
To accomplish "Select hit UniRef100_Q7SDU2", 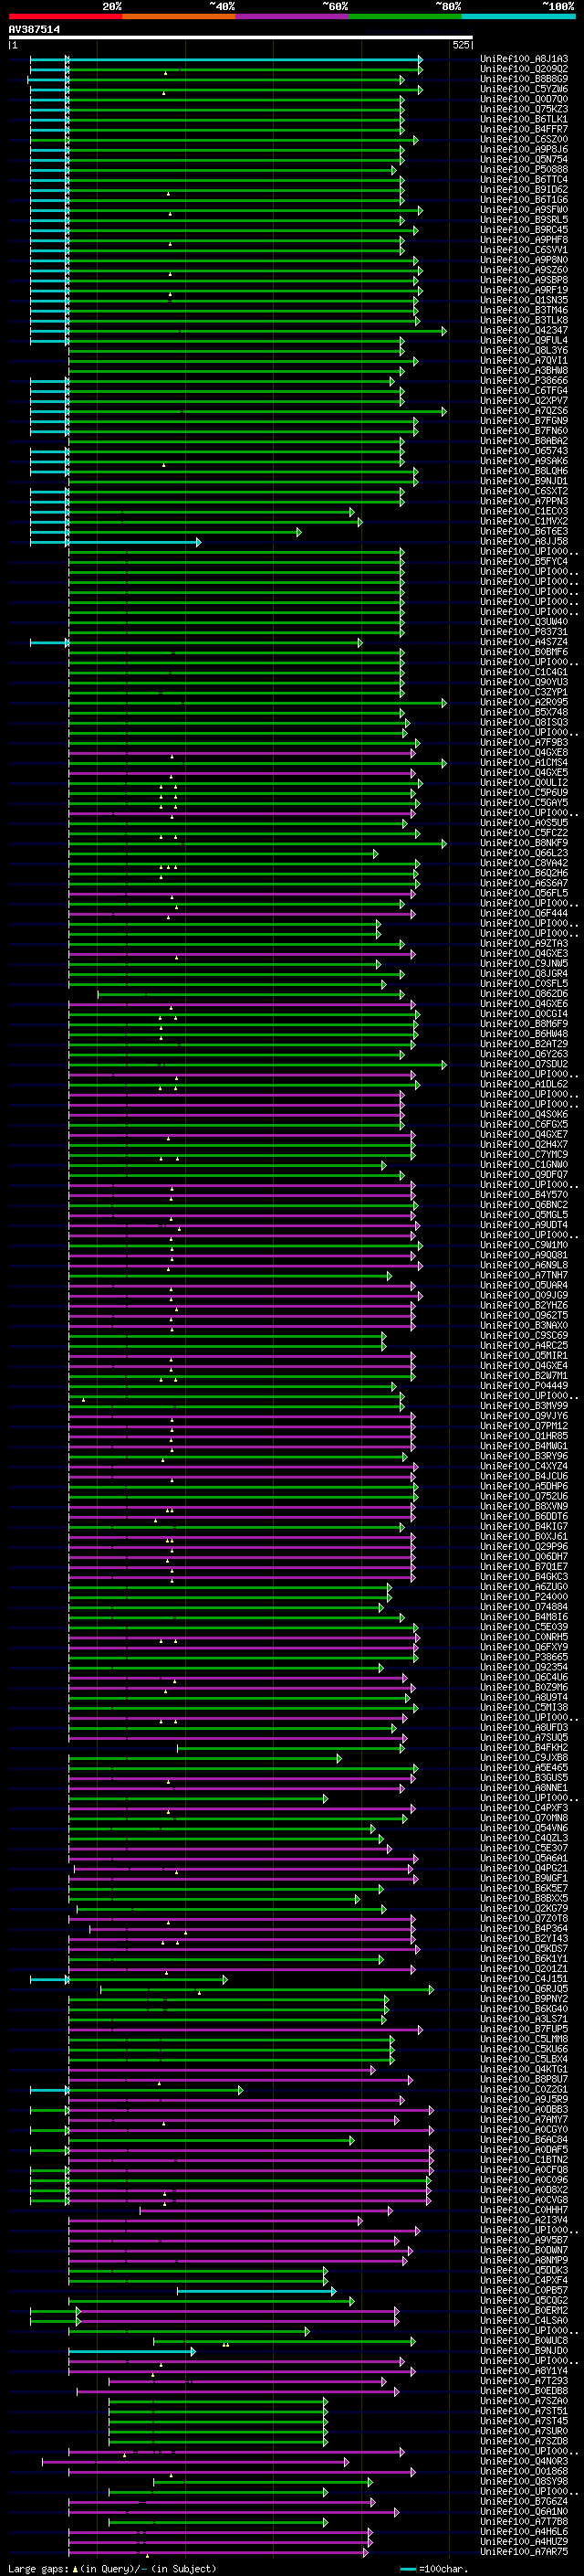I will pos(524,1064).
